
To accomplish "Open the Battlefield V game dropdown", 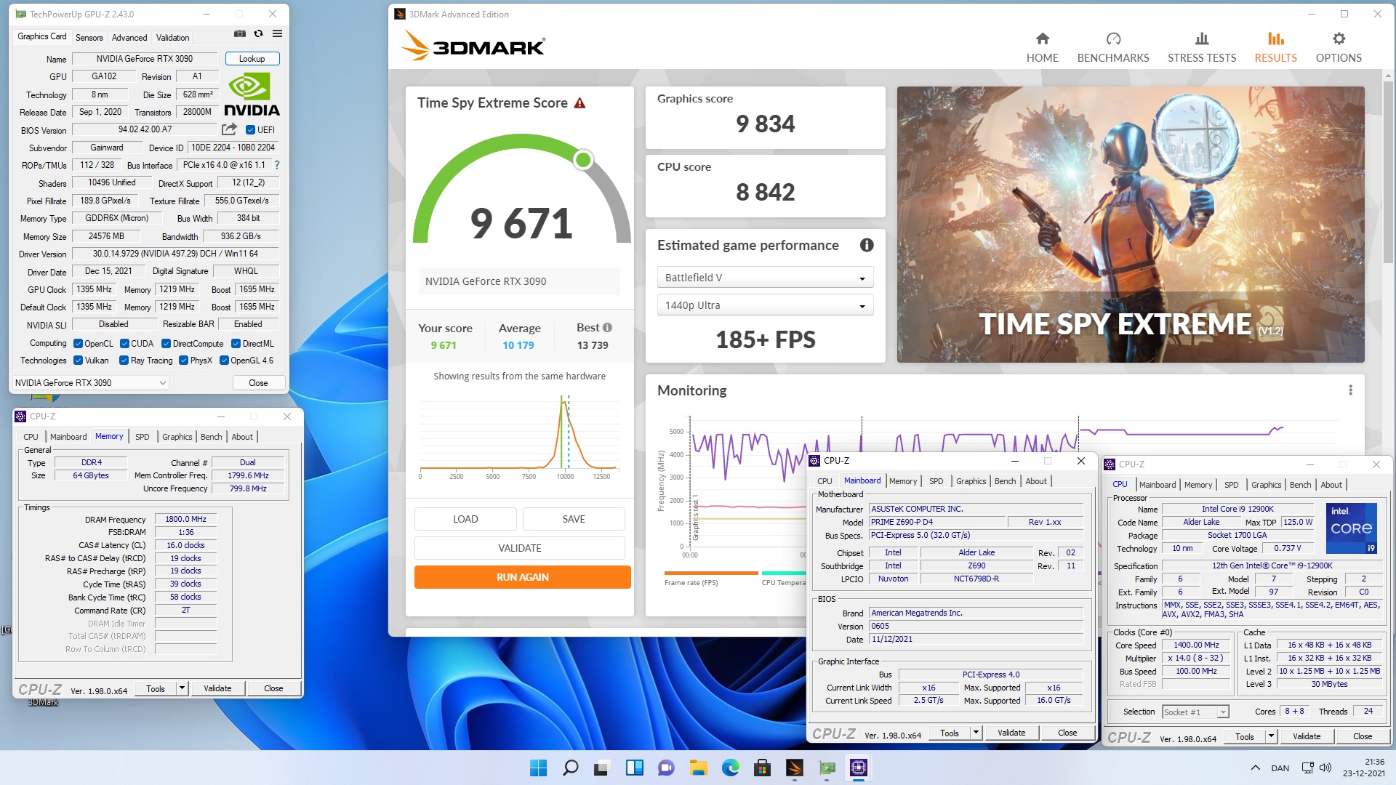I will (x=765, y=278).
